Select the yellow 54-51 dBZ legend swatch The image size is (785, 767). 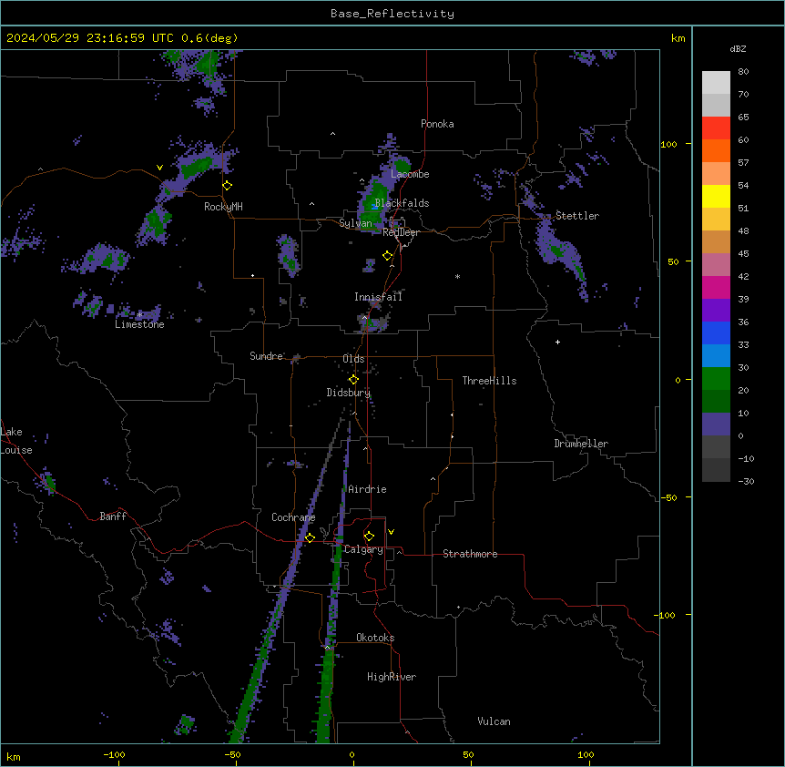(x=716, y=196)
